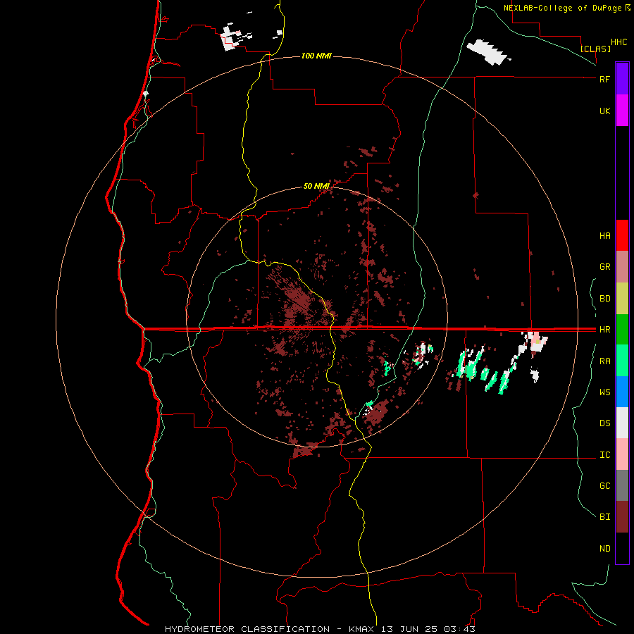Click the HA legend label
The width and height of the screenshot is (634, 634).
click(604, 236)
